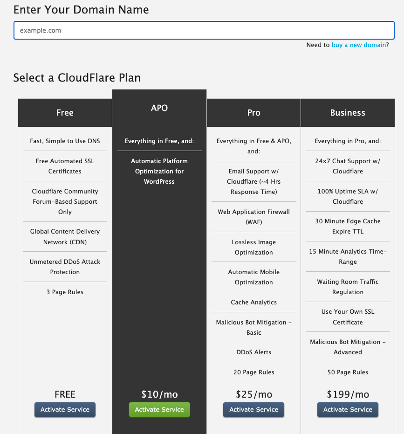This screenshot has width=404, height=434.
Task: Open the buy a new domain link
Action: 358,45
